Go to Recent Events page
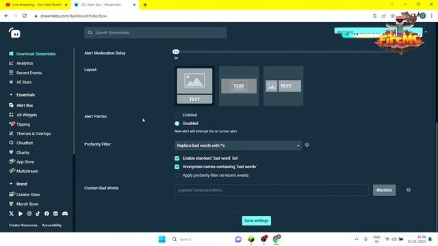Image resolution: width=438 pixels, height=246 pixels. tap(29, 73)
